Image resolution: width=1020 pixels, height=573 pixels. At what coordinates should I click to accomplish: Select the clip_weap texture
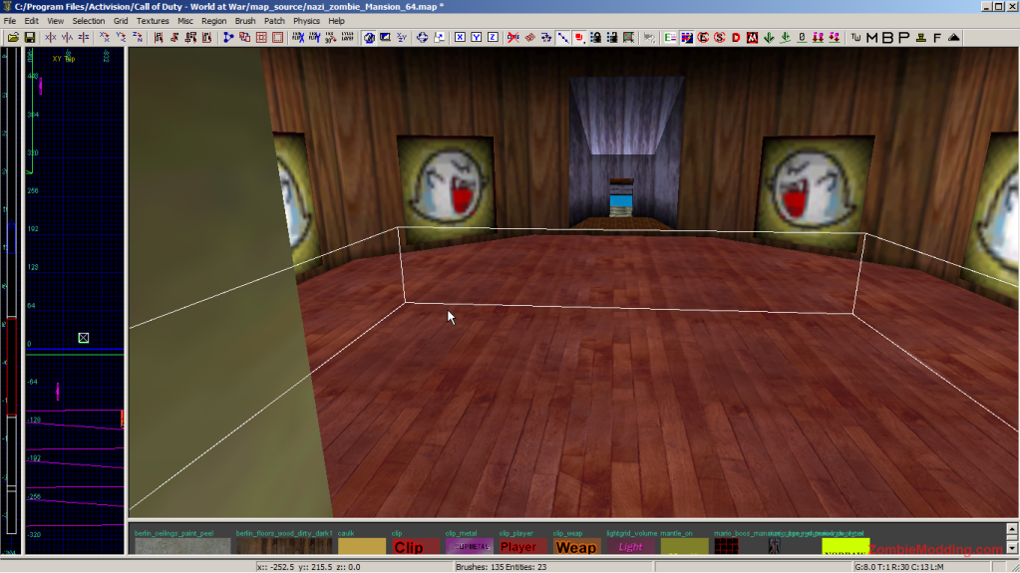[x=577, y=546]
